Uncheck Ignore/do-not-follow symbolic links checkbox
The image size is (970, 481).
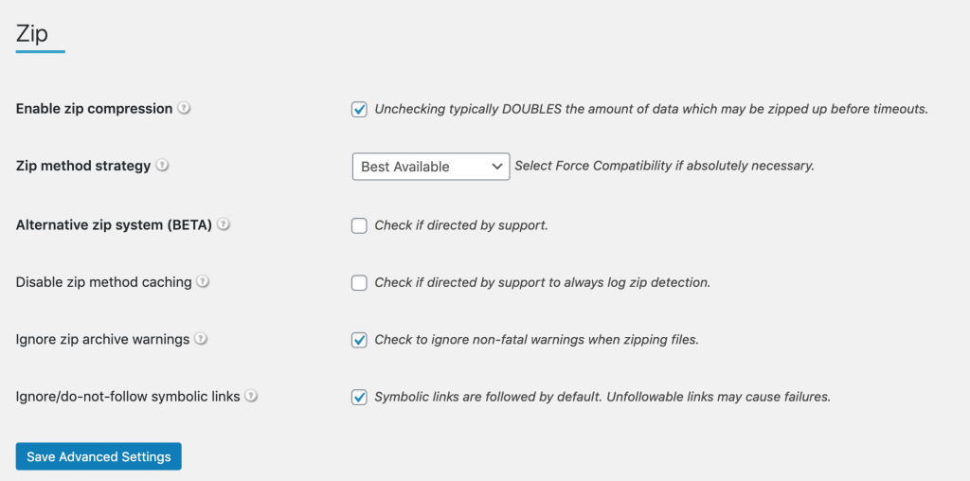pyautogui.click(x=359, y=397)
